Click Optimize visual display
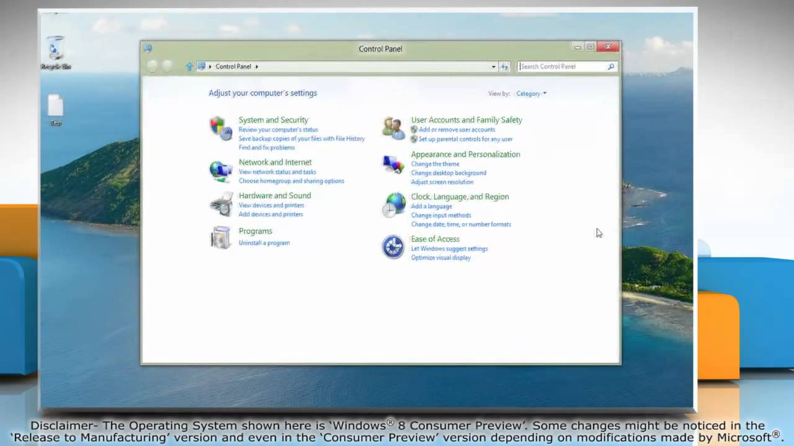 coord(440,258)
